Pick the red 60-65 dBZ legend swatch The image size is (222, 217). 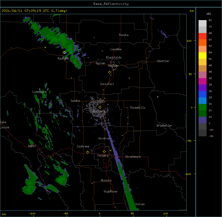[x=202, y=36]
